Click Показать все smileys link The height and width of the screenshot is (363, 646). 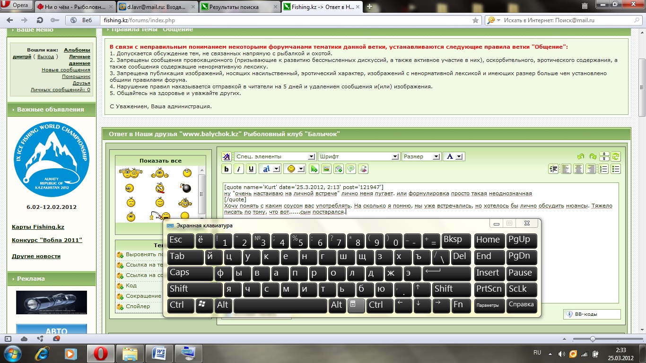coord(160,161)
